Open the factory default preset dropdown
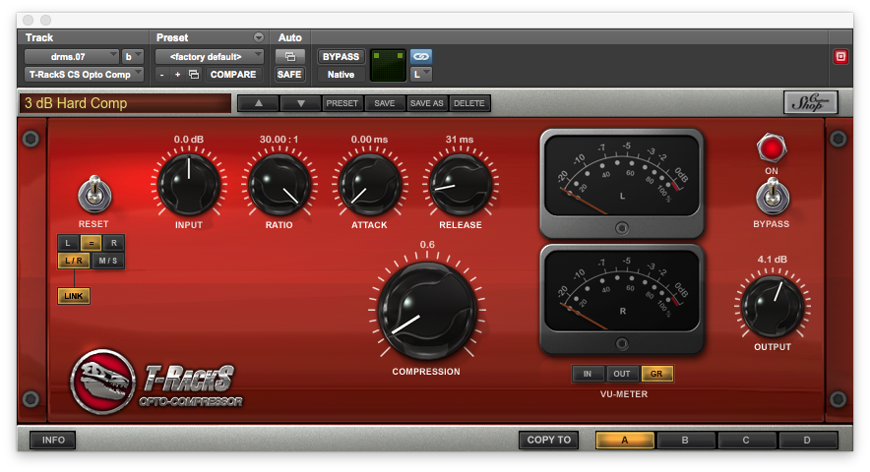The height and width of the screenshot is (472, 870). pyautogui.click(x=210, y=57)
